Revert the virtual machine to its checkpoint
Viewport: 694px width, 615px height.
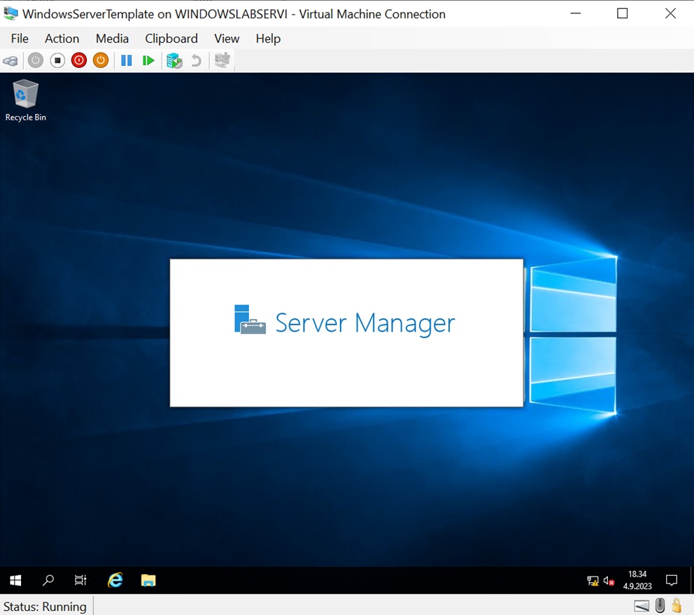point(196,60)
